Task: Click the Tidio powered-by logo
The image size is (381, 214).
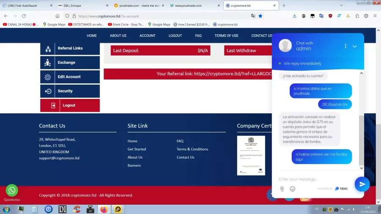Action: [341, 189]
